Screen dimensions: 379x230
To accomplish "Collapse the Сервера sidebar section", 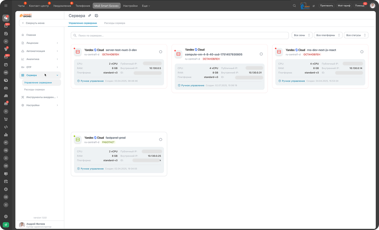I will pos(40,75).
